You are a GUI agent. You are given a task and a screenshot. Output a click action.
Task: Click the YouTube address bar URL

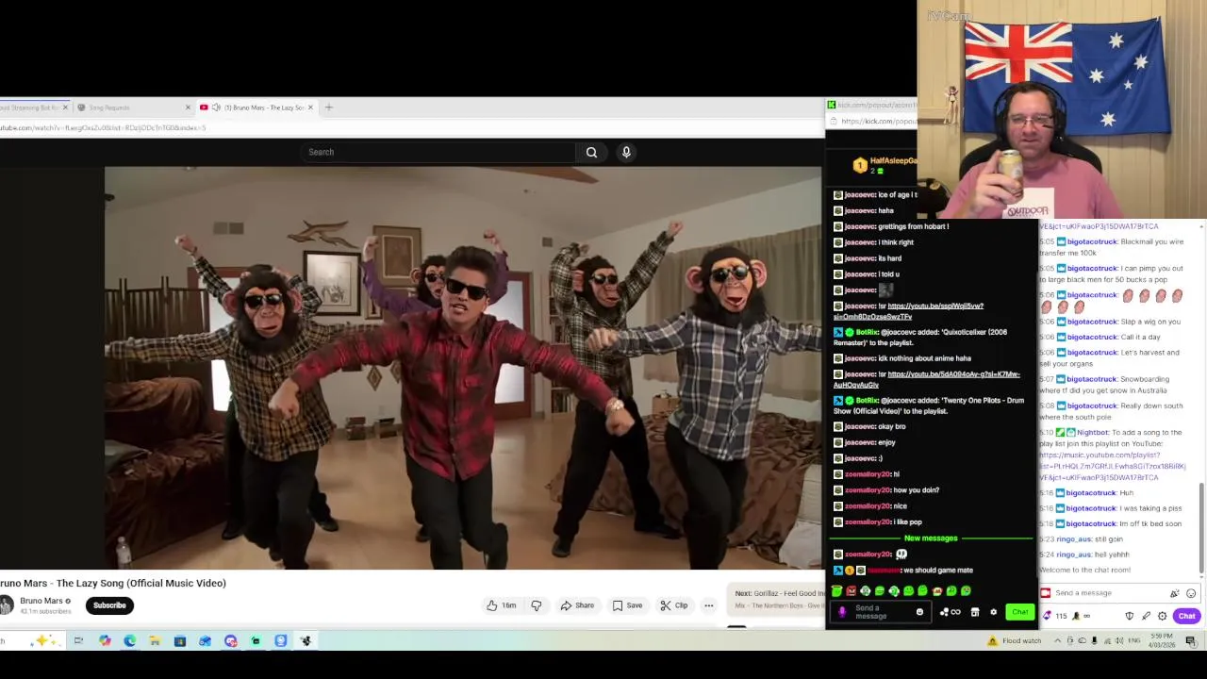click(104, 127)
